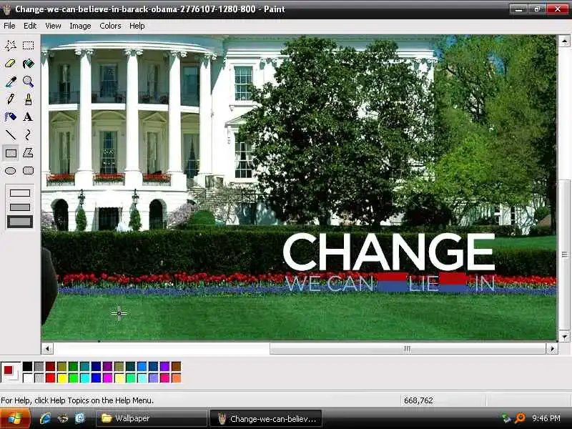Set shape style to outline only

coord(20,193)
